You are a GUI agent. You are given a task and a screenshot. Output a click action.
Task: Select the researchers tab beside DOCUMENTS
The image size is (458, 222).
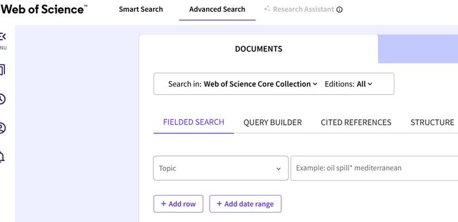[x=418, y=49]
